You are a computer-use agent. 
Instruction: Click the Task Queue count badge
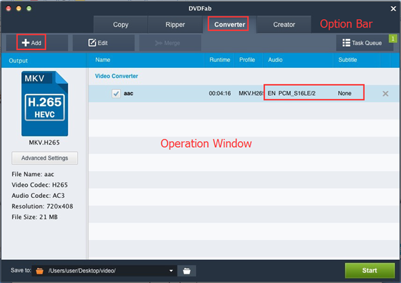393,39
